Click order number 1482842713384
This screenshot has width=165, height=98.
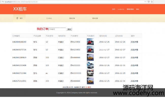[x=19, y=73]
